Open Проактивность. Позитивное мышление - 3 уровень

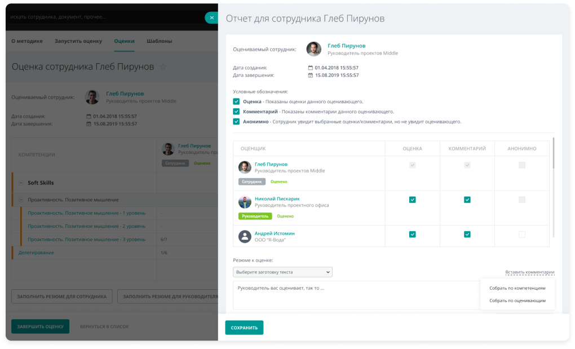(87, 240)
